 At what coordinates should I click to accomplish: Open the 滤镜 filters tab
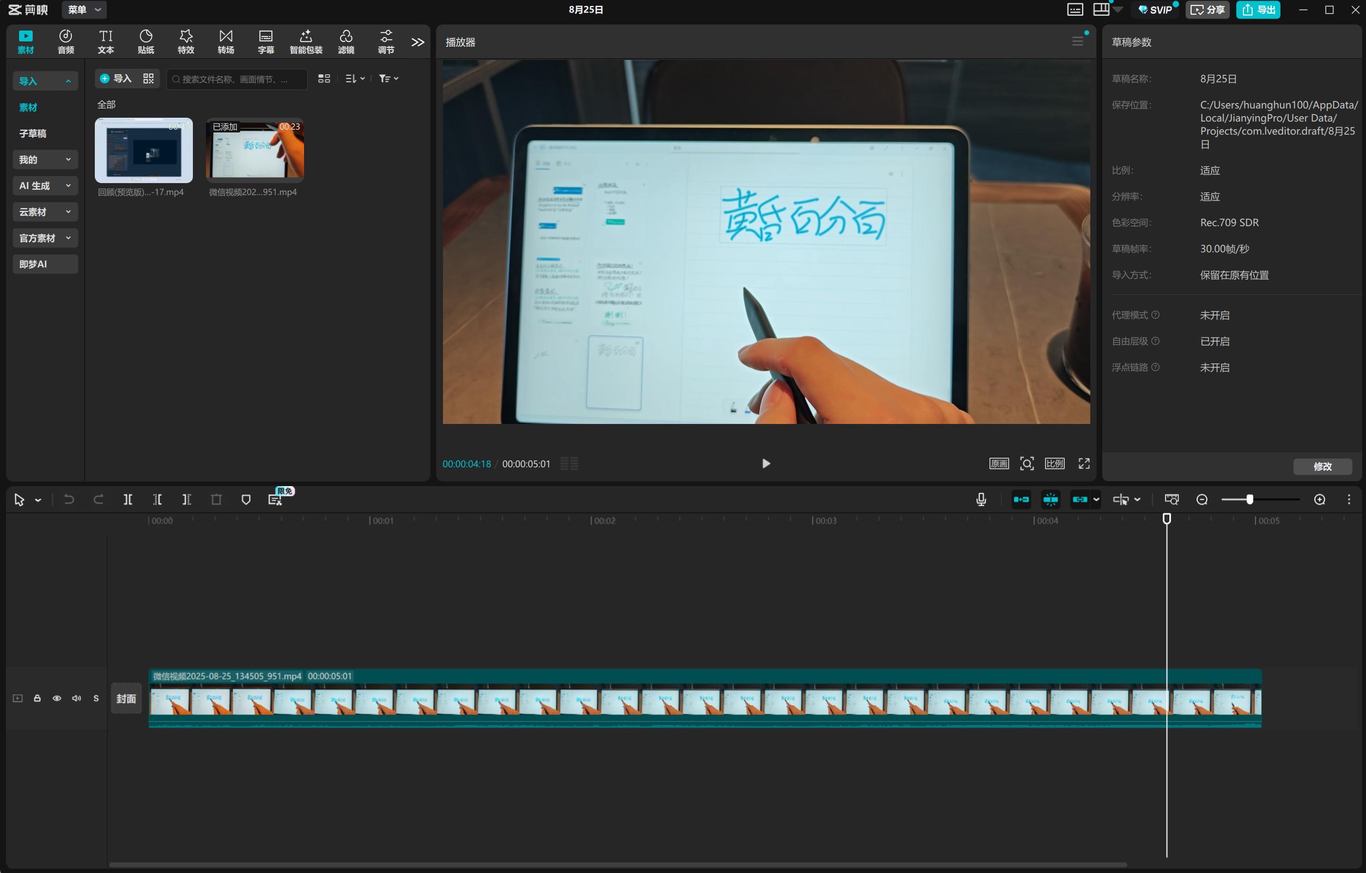(345, 42)
